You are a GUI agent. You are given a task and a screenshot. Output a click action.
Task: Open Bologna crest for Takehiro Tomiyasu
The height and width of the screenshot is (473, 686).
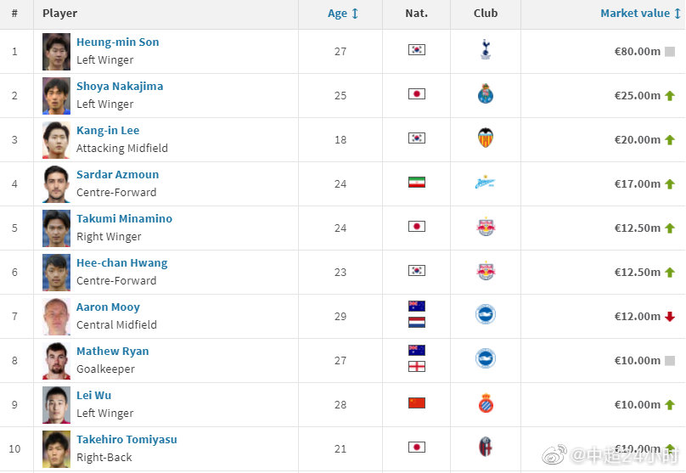click(485, 447)
